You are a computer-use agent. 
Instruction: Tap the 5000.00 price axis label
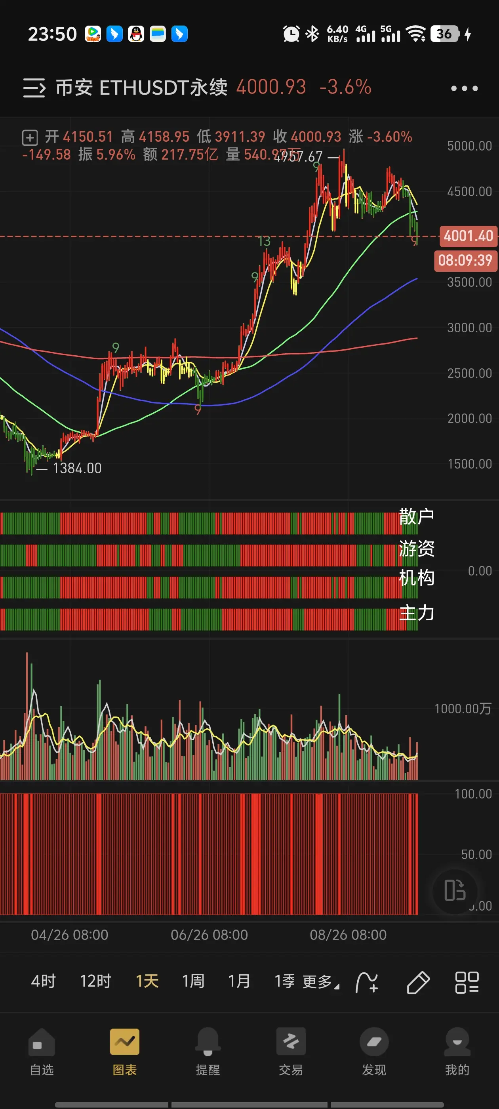click(x=469, y=146)
